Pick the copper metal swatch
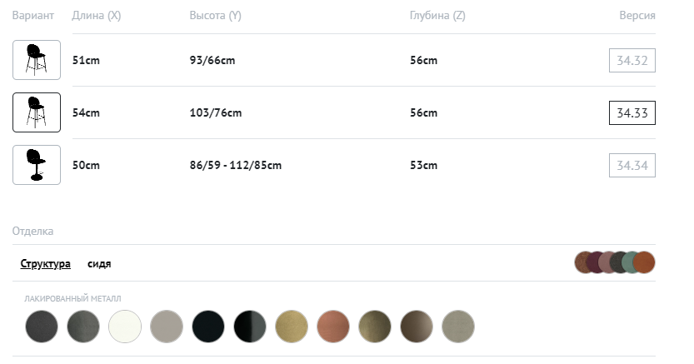 [333, 326]
